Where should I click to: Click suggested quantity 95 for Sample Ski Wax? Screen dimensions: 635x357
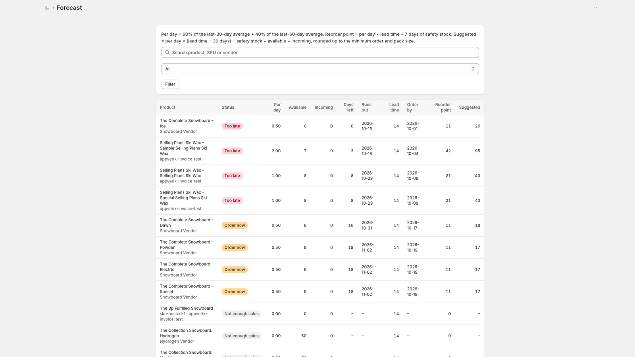(477, 151)
